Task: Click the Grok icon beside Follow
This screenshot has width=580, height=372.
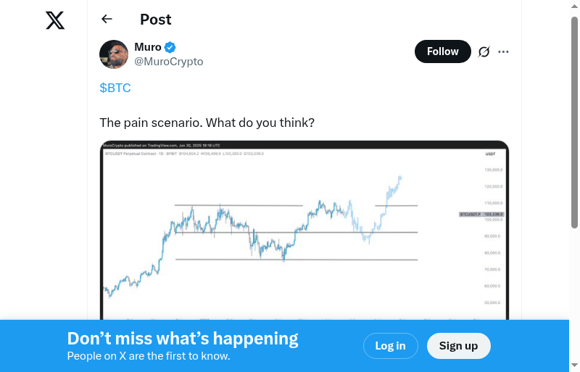Action: click(484, 51)
